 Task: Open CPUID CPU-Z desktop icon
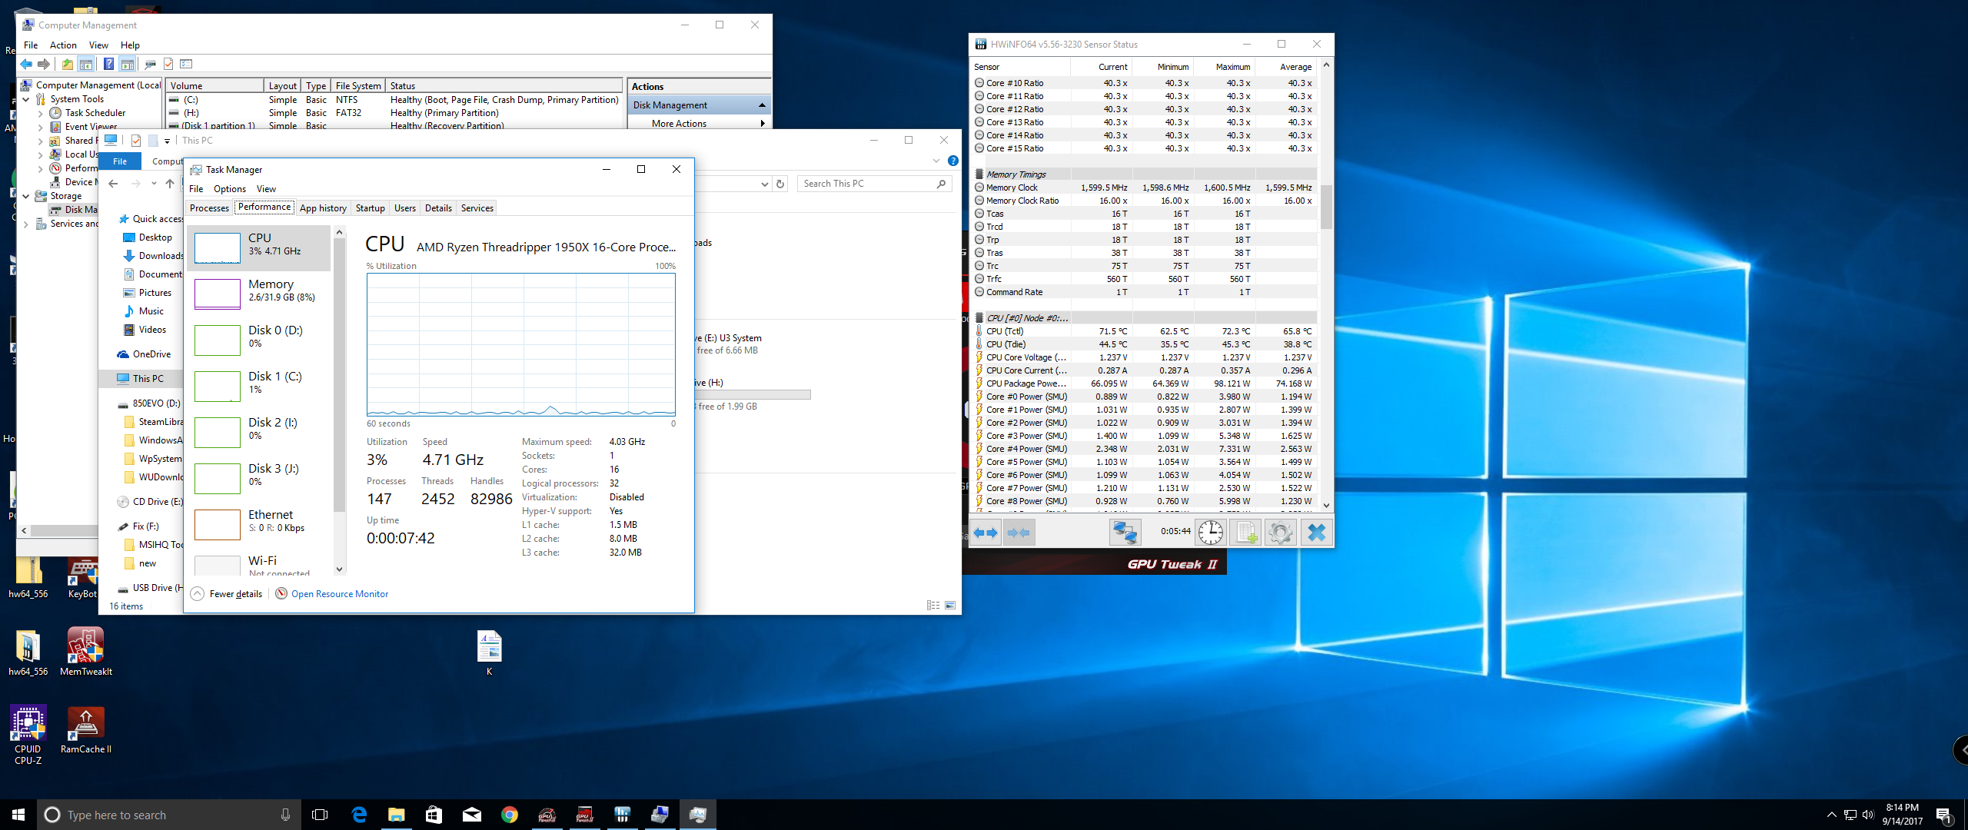pyautogui.click(x=28, y=735)
